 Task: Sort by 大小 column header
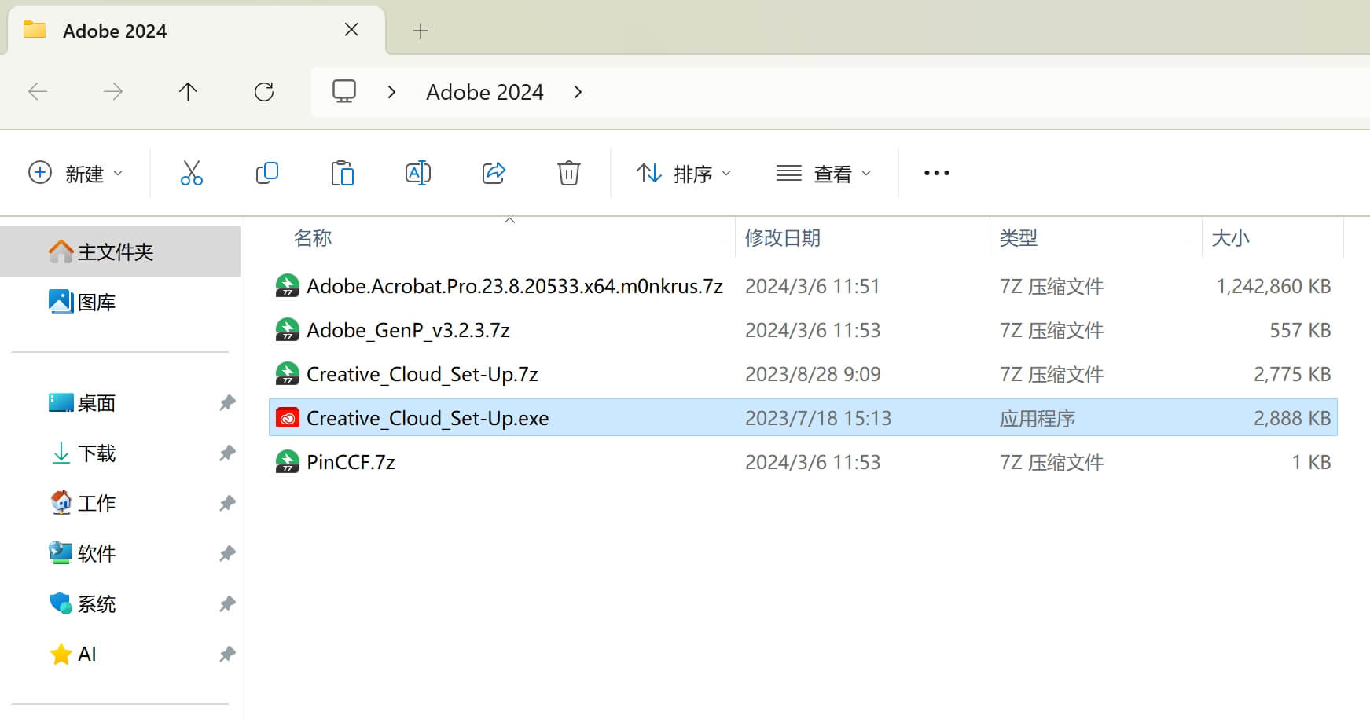tap(1231, 237)
